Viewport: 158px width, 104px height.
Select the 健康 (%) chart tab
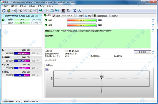click(50, 65)
